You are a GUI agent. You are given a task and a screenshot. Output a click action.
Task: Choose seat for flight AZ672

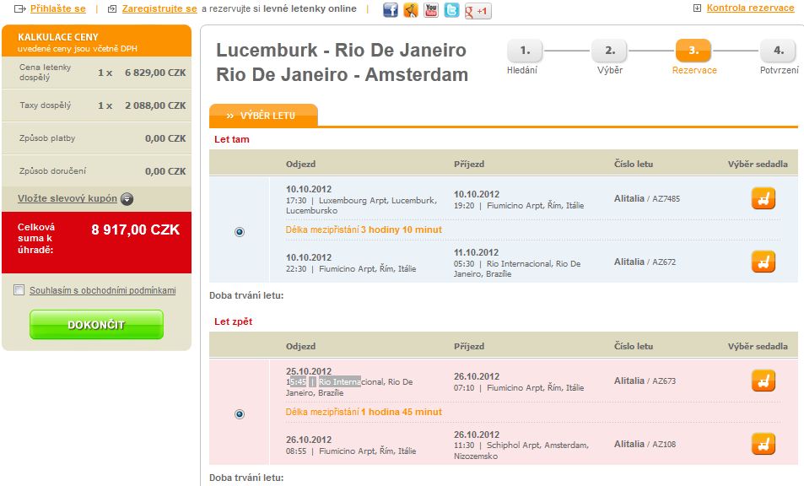pyautogui.click(x=763, y=262)
